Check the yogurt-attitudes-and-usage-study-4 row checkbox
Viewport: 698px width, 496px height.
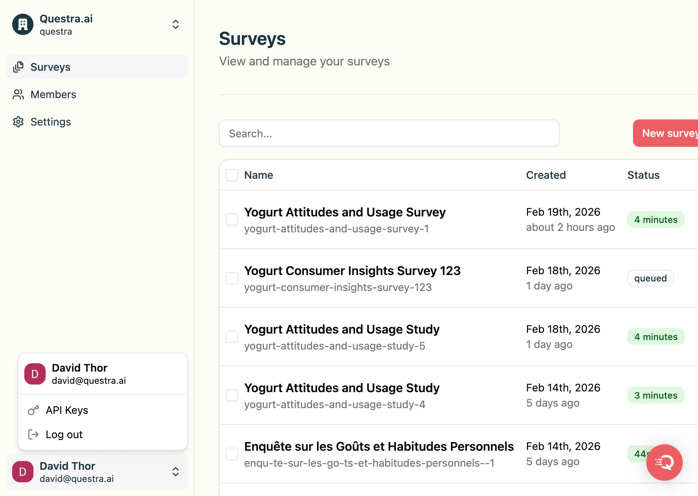[232, 395]
